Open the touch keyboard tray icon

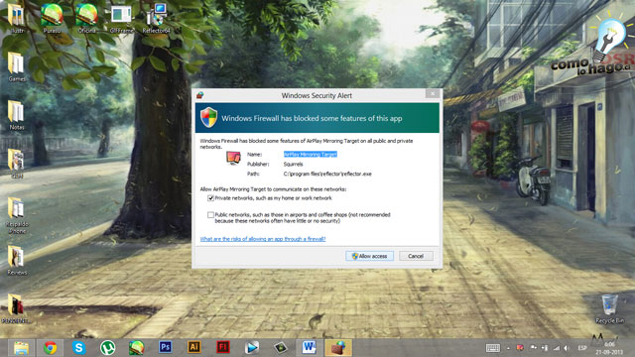[x=493, y=348]
